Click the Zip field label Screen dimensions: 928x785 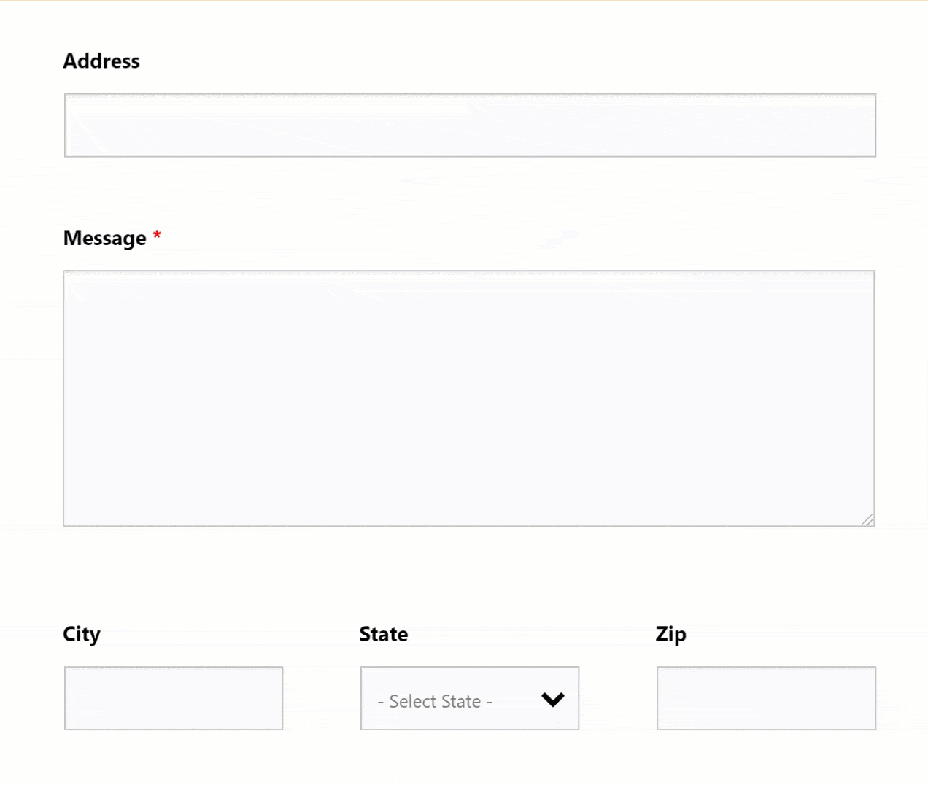[670, 634]
